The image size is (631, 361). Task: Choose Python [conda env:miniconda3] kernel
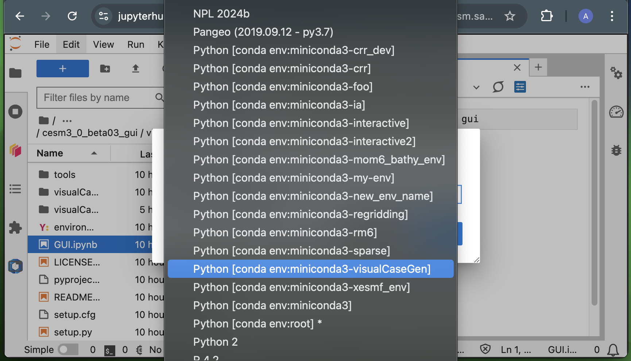[311, 306]
